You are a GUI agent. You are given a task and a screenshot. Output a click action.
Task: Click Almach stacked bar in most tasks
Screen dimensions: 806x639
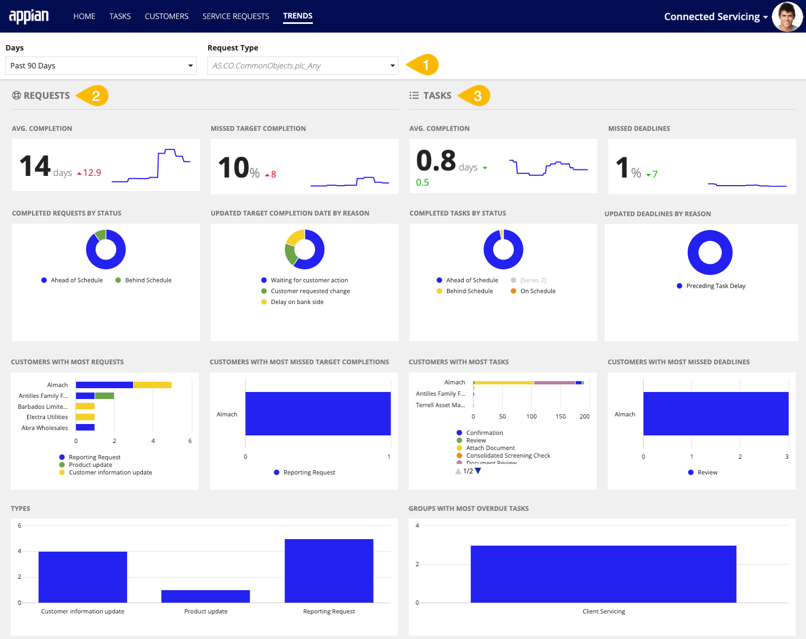pos(528,383)
